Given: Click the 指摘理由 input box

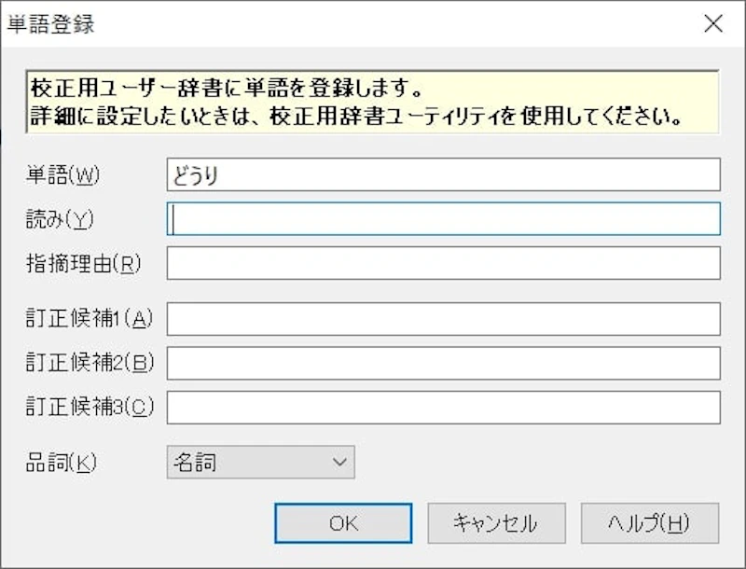Looking at the screenshot, I should click(x=443, y=263).
